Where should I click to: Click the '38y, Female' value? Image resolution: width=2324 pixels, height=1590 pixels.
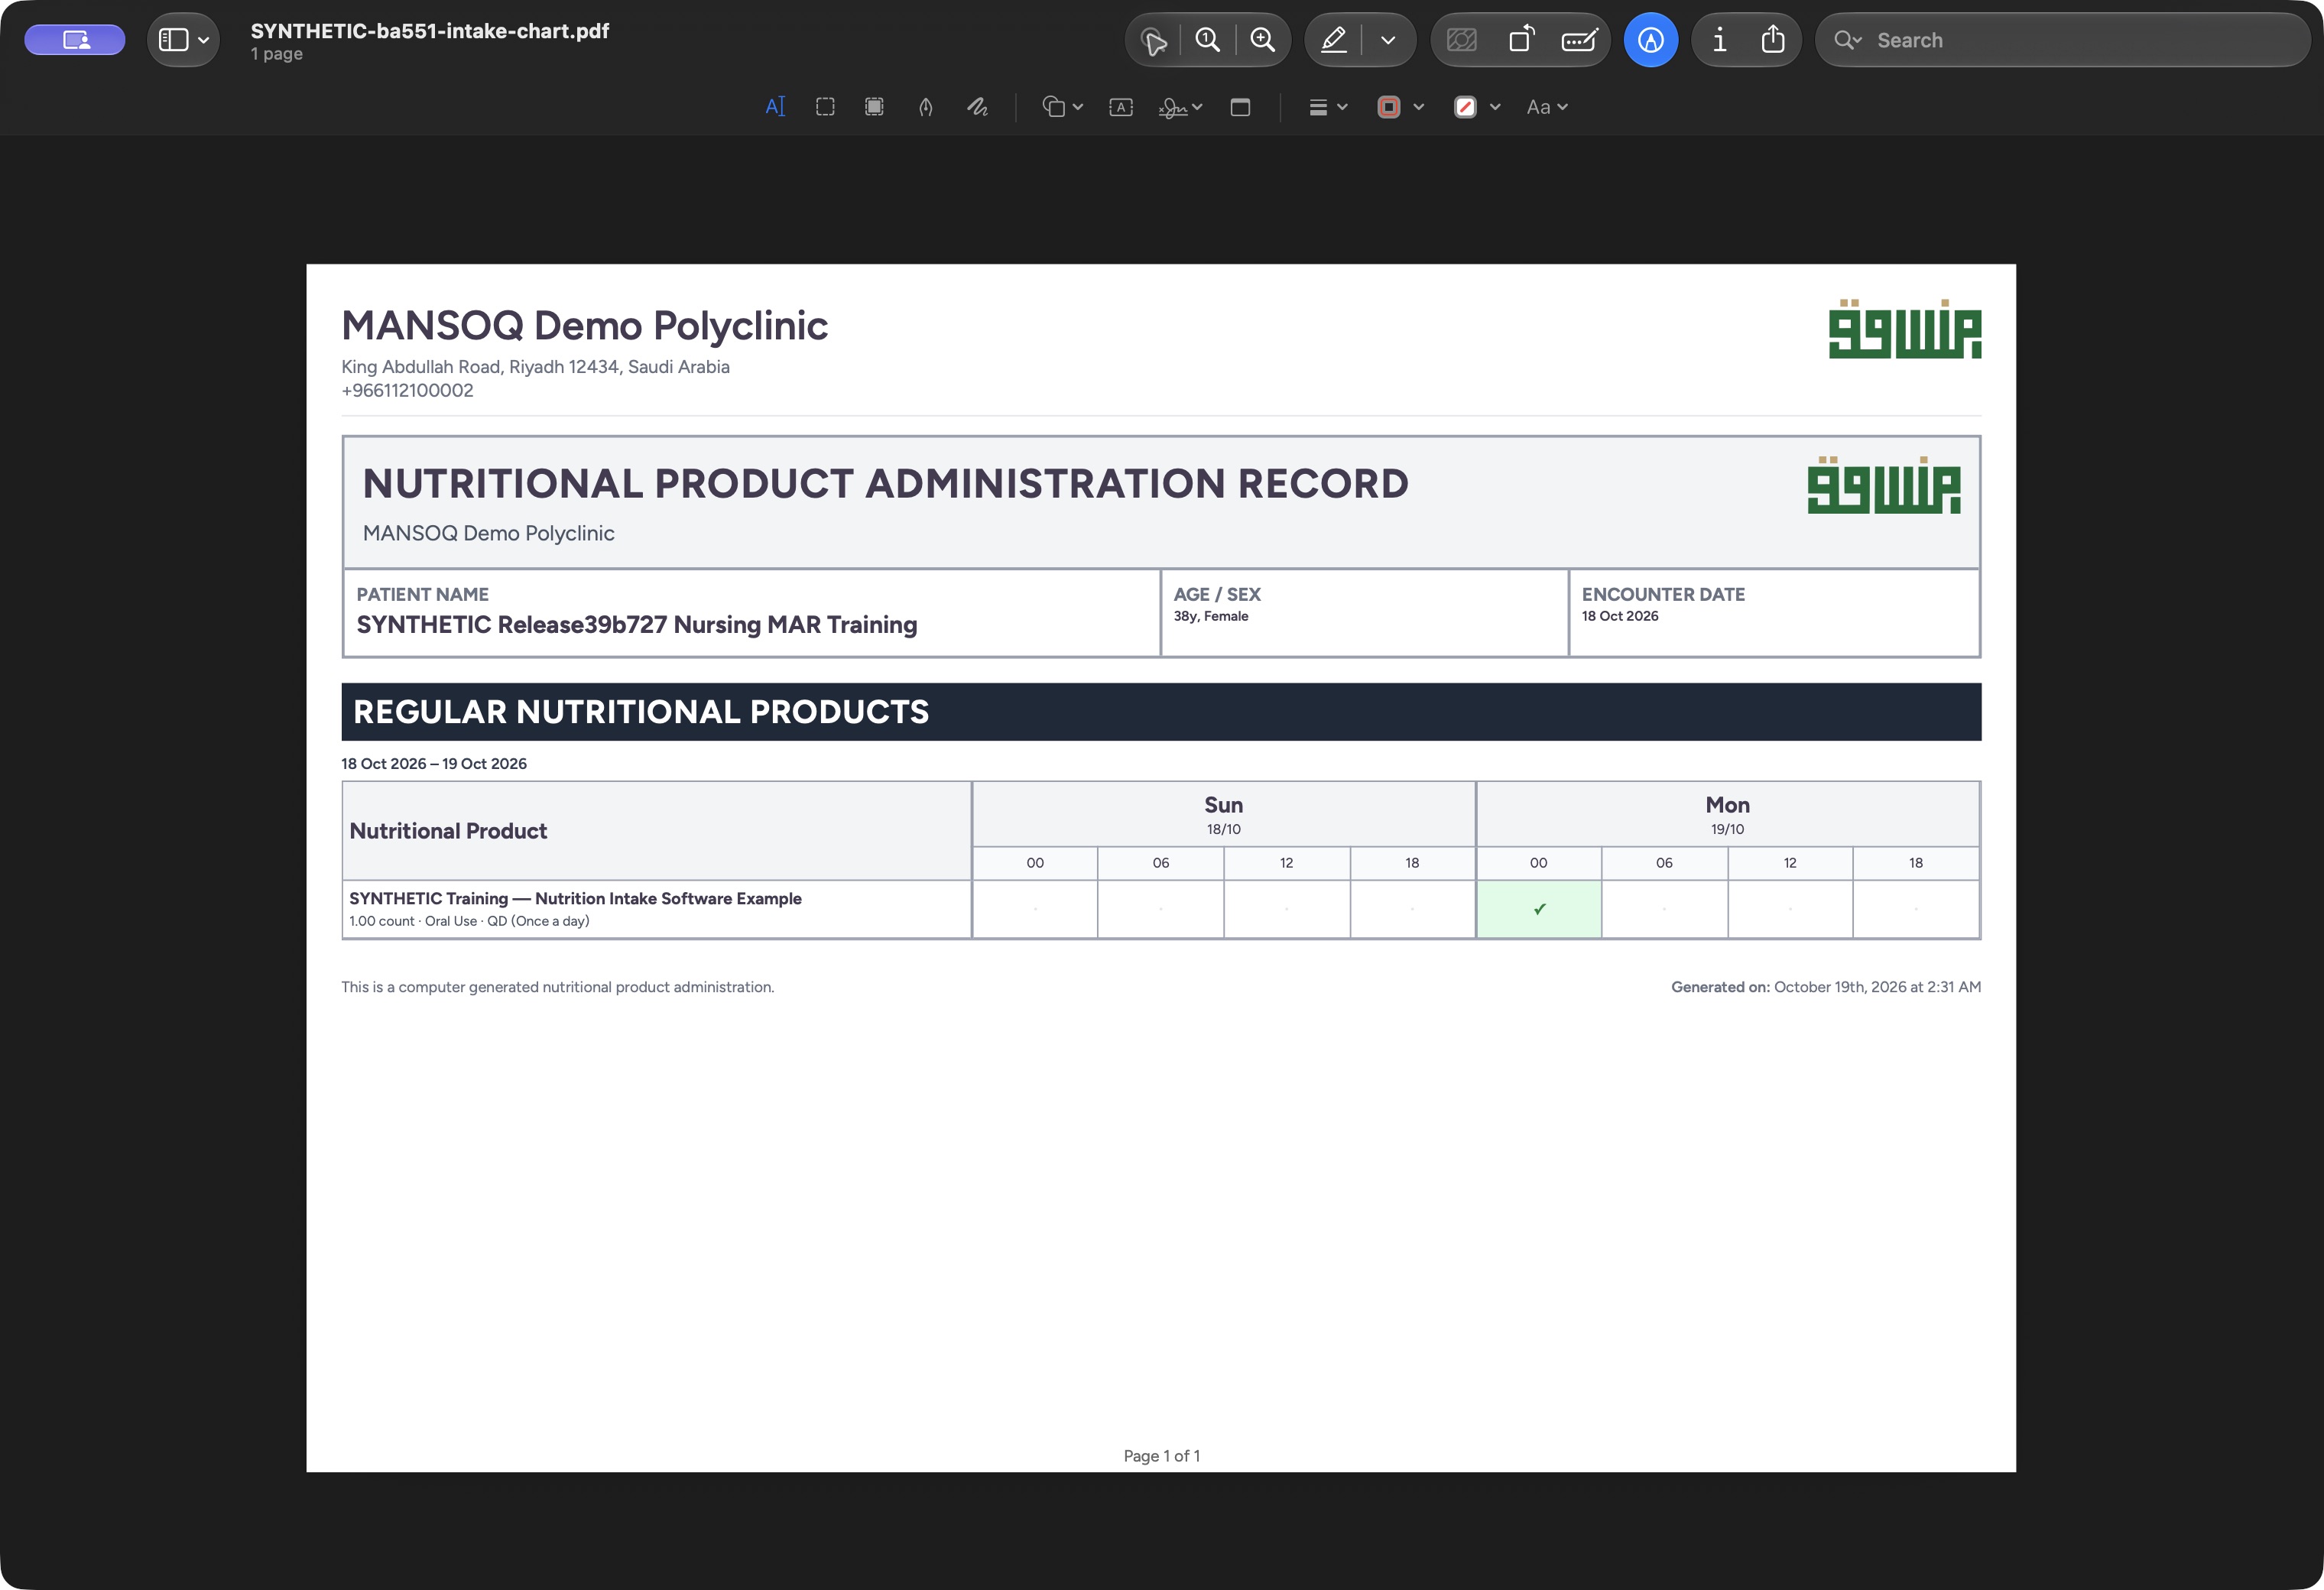tap(1211, 616)
